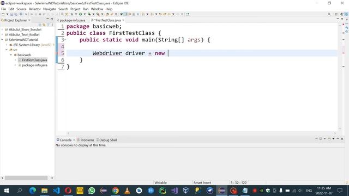
Task: Open the Help menu
Action: pos(109,9)
